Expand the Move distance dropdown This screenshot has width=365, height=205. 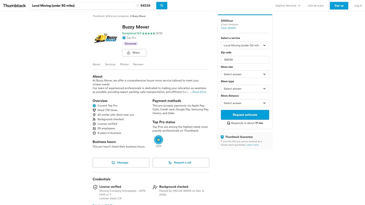(x=245, y=103)
